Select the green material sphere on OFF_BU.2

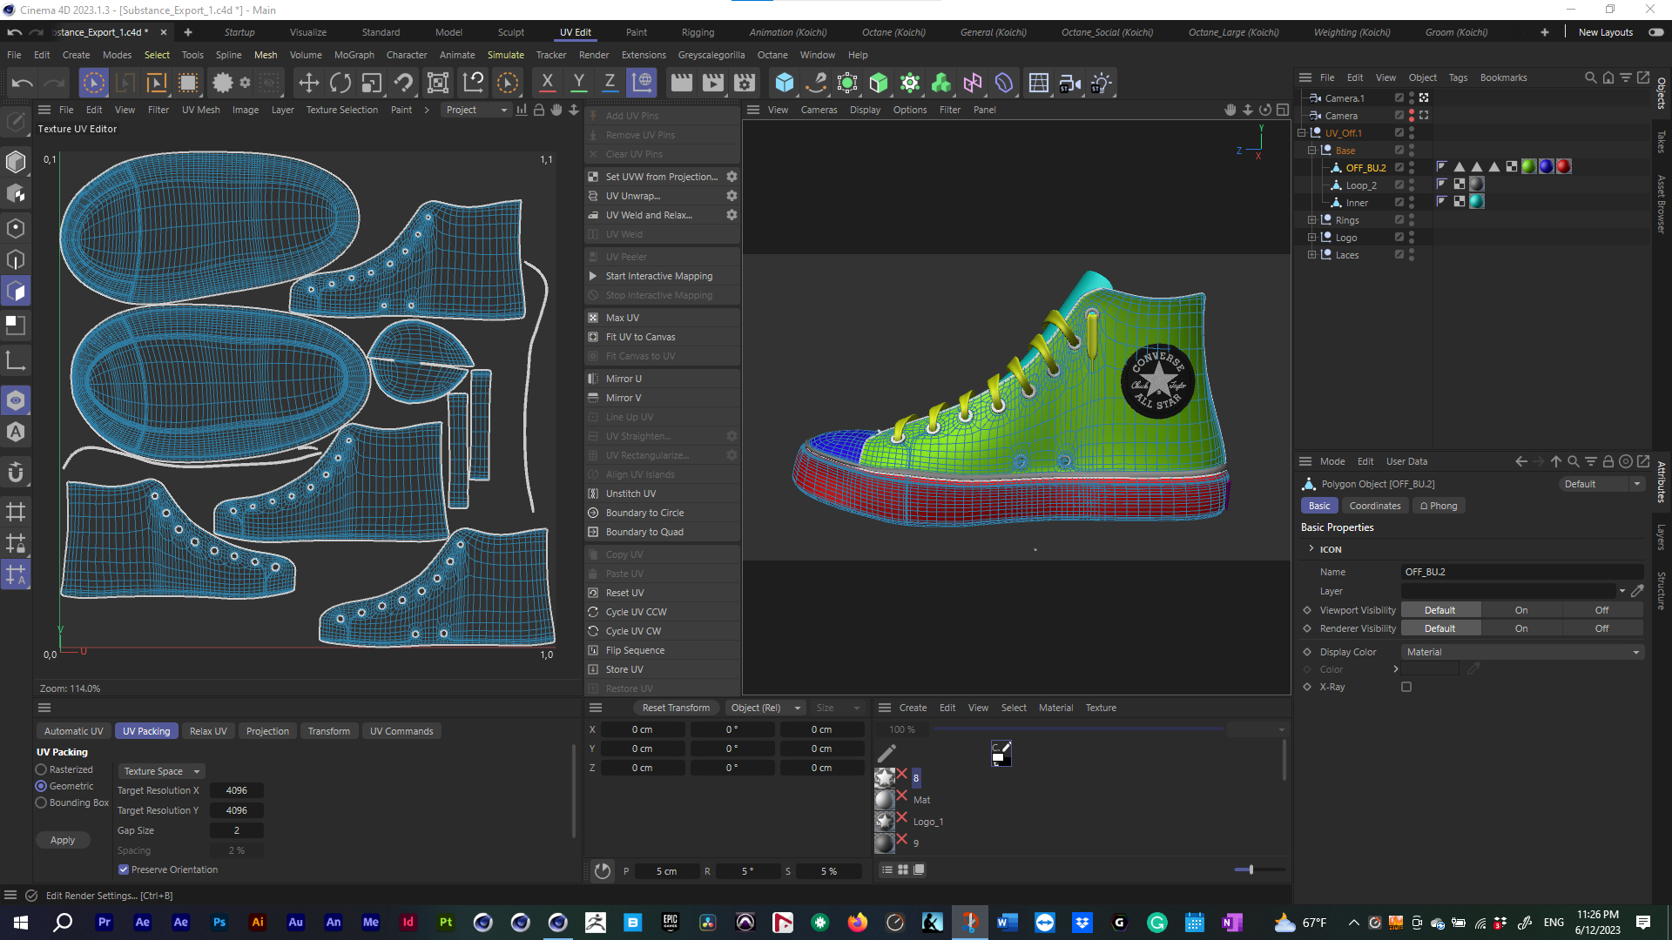tap(1530, 166)
